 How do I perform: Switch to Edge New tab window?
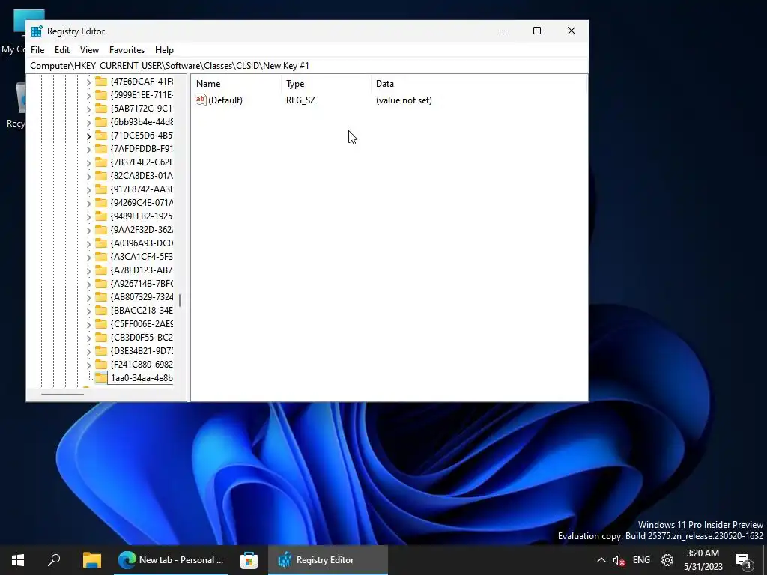pyautogui.click(x=172, y=560)
